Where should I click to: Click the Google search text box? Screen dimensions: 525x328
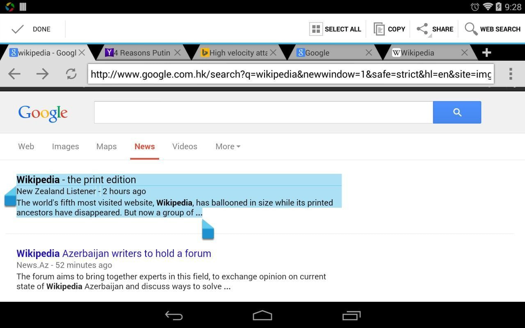(x=264, y=112)
